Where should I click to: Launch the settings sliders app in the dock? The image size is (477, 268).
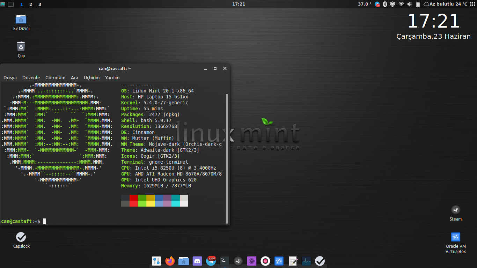(x=156, y=261)
